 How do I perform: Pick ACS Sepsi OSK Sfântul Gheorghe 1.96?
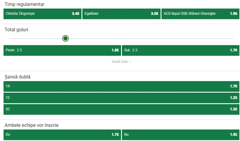point(200,14)
